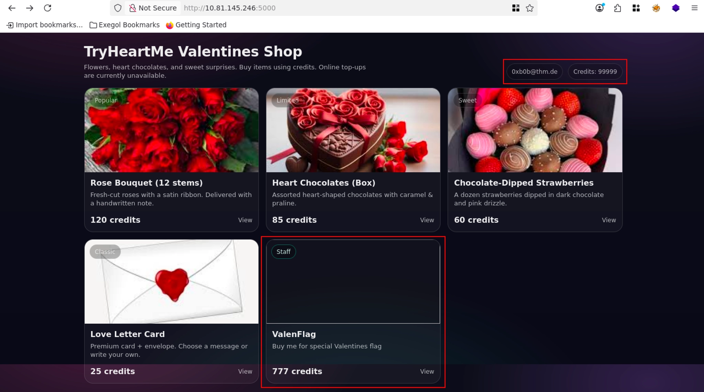704x392 pixels.
Task: Click the Heart Chocolates product image
Action: tap(353, 130)
